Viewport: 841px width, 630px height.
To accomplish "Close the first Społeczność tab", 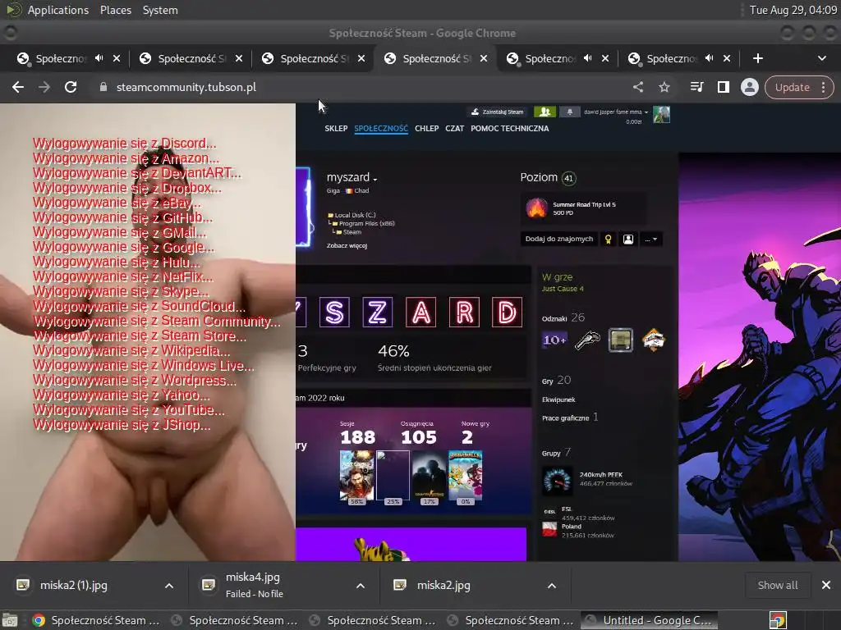I will [x=117, y=58].
